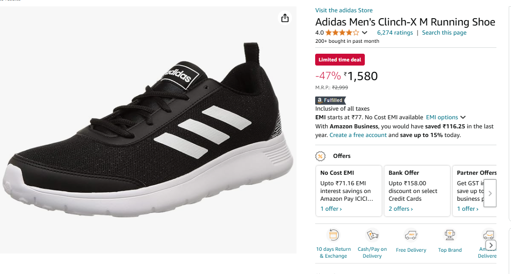Click the 10 days Return & Exchange icon

pyautogui.click(x=333, y=235)
